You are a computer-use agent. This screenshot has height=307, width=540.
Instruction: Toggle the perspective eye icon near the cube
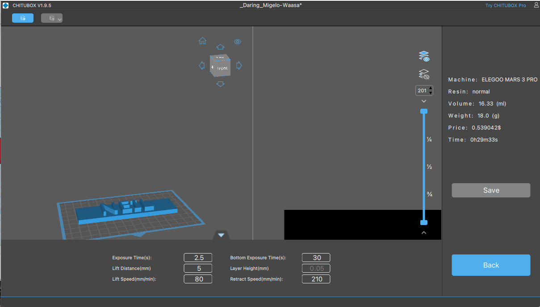(238, 41)
